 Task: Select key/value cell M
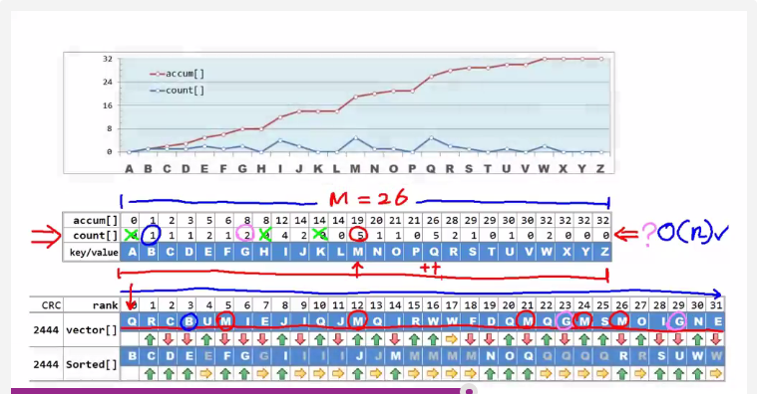pos(357,252)
